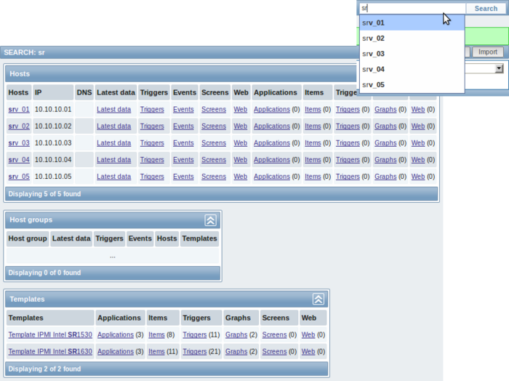Open first Web link for srv_05
The height and width of the screenshot is (381, 509).
(240, 177)
